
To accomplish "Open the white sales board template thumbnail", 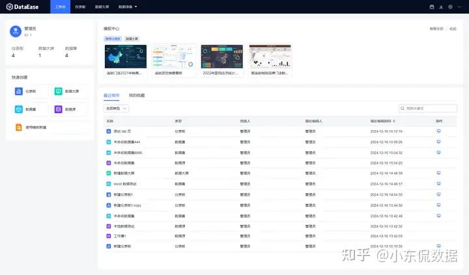I will coord(174,57).
